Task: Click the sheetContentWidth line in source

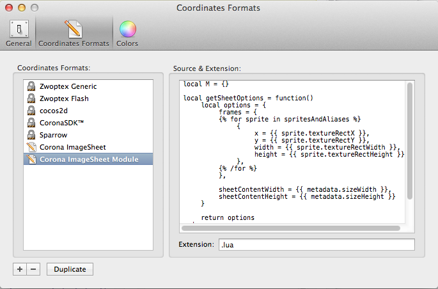Action: point(305,189)
